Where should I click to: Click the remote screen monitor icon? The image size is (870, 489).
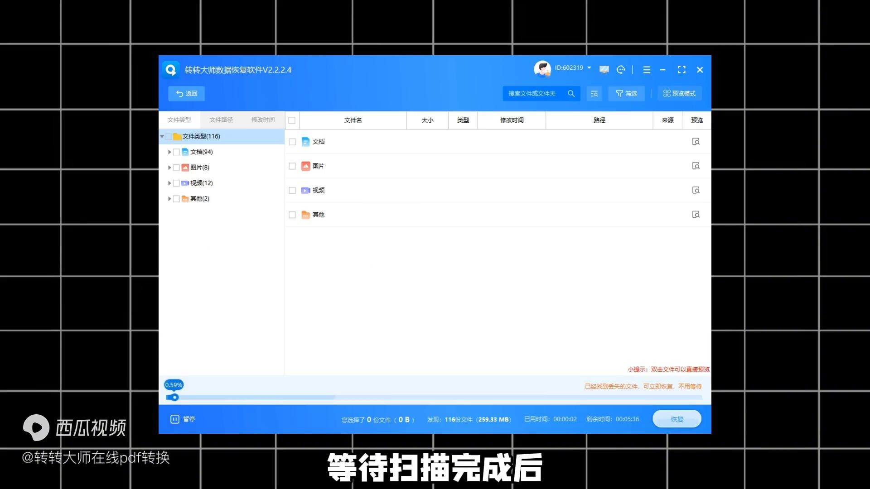tap(604, 70)
